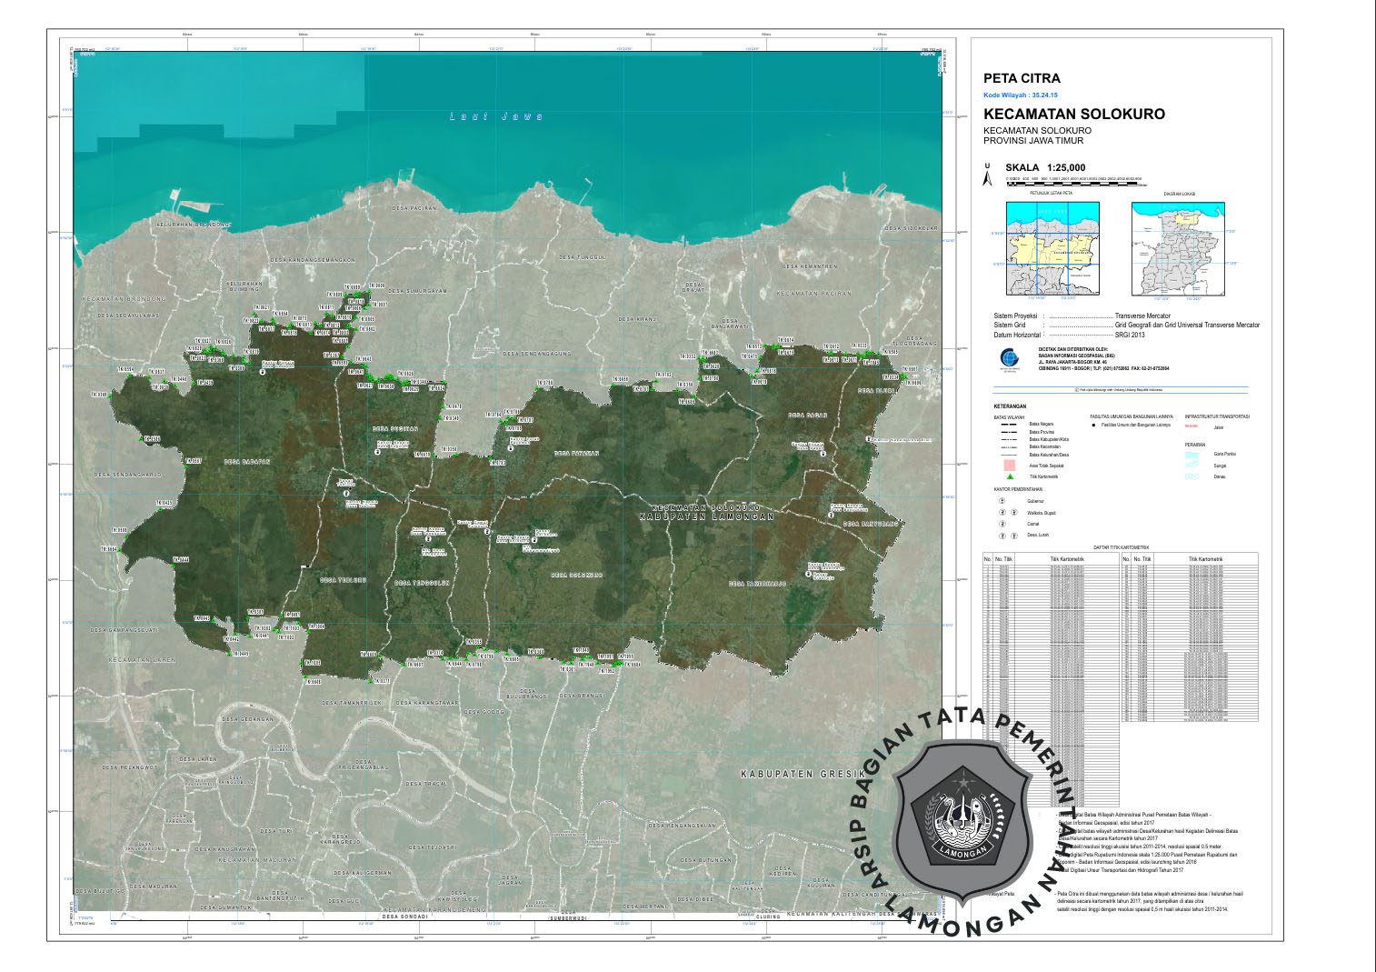Click the Danau lake symbol in legend

coord(1192,476)
